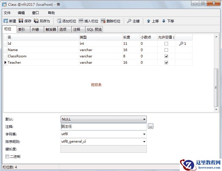The image size is (222, 171).
Task: Click the vertical scrollbar thumb
Action: tap(216, 88)
